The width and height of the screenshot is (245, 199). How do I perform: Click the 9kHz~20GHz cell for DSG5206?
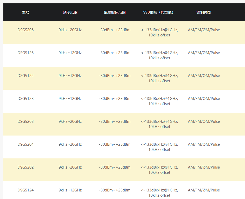(70, 30)
